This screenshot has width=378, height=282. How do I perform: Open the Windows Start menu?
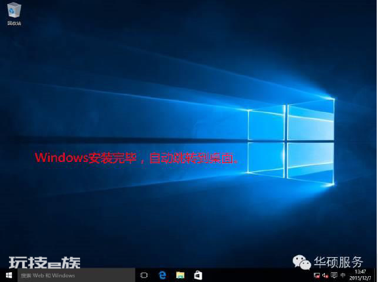tap(9, 275)
